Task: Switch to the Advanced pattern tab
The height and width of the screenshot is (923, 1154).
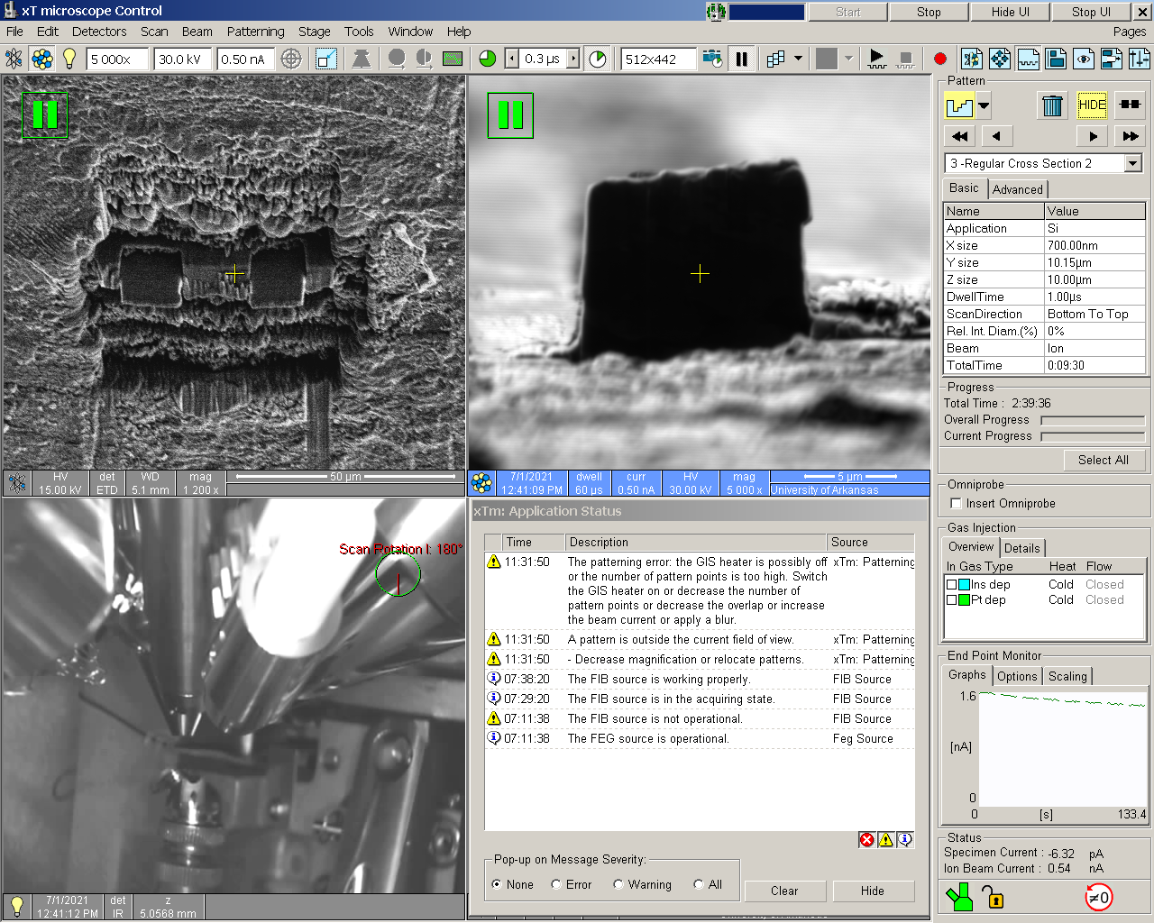Action: [x=1017, y=189]
